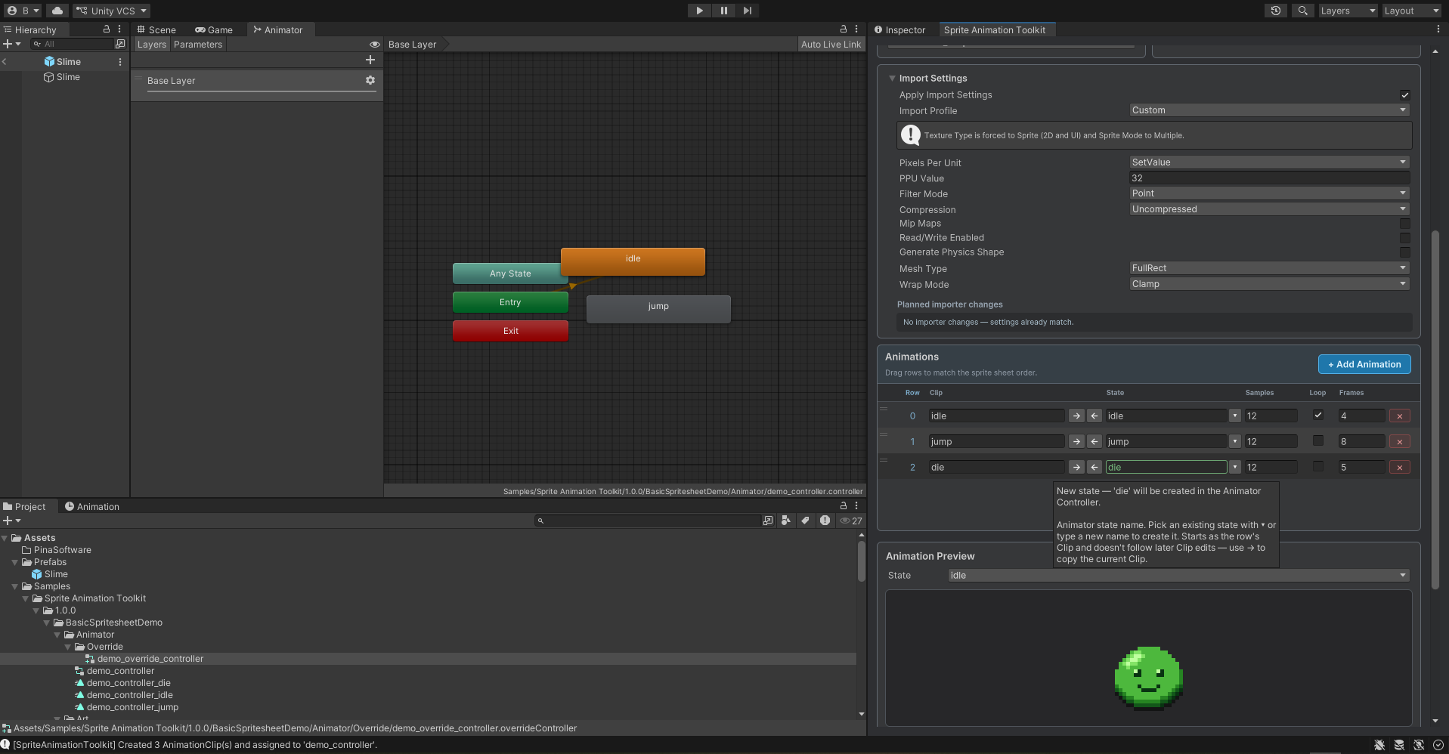Viewport: 1449px width, 754px height.
Task: Select demo_controller_idle in the Project tree
Action: [x=129, y=695]
